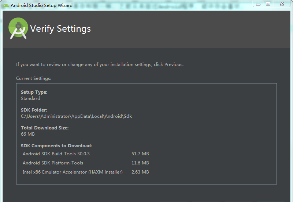Click the 'Android Studio Setup Wizard' title text
This screenshot has width=293, height=202.
(41, 5)
